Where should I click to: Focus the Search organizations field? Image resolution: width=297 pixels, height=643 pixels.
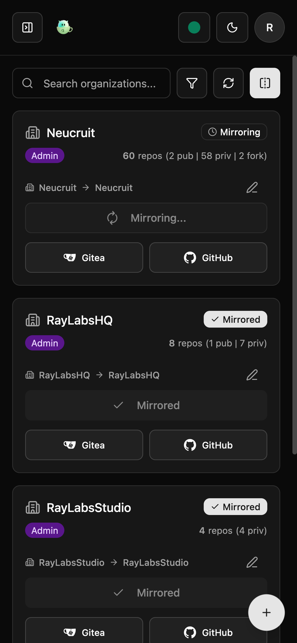99,83
